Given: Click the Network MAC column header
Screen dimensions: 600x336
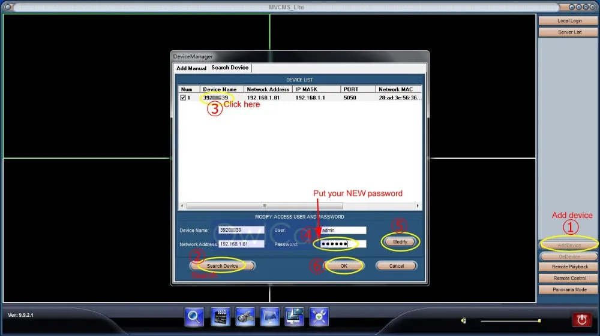Looking at the screenshot, I should point(399,89).
